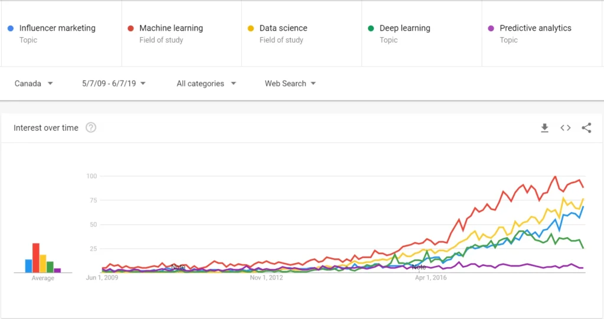Open the embed code icon
This screenshot has height=319, width=604.
(566, 128)
